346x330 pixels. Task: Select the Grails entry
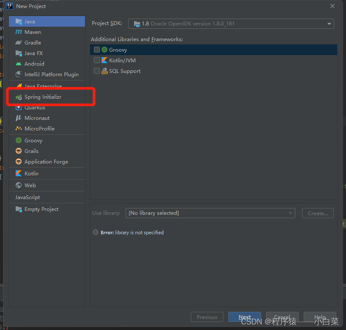coord(47,151)
